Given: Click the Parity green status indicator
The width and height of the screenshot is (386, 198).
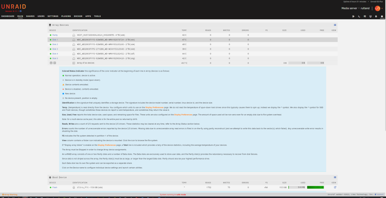Looking at the screenshot, I should (x=51, y=35).
